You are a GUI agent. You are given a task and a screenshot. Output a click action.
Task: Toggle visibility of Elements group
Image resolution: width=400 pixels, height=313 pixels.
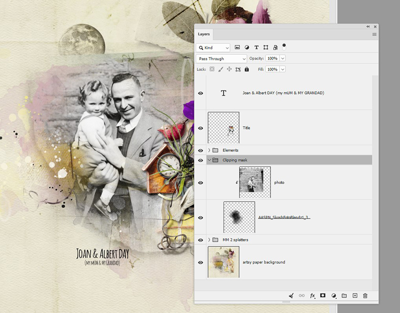pyautogui.click(x=200, y=150)
